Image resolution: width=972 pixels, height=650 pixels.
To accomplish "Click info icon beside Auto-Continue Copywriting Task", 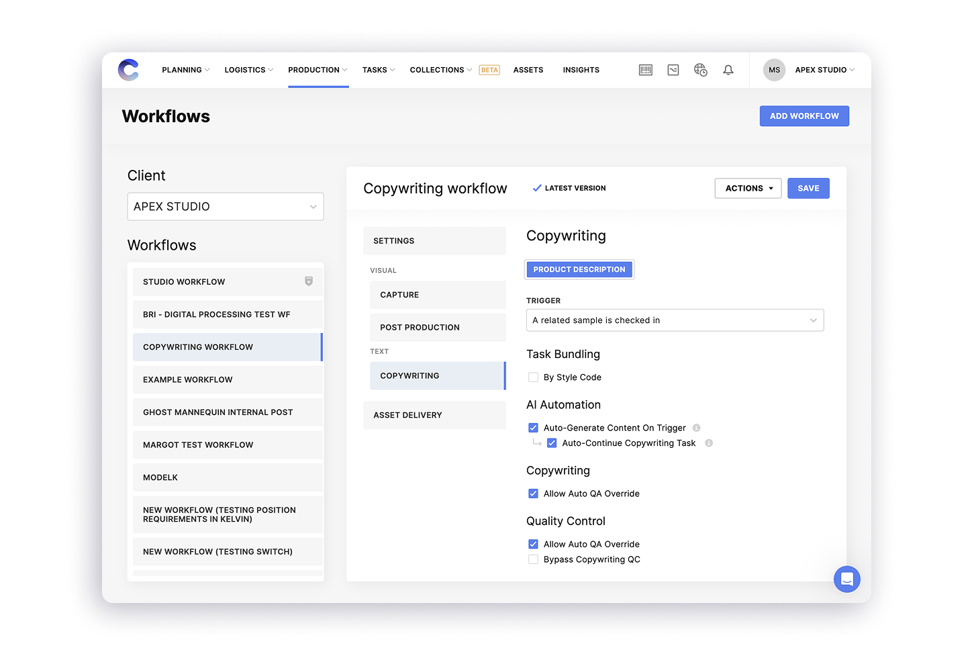I will (709, 443).
